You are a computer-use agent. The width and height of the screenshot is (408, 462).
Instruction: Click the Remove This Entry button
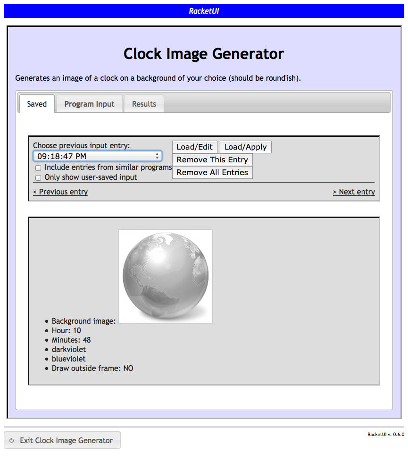pyautogui.click(x=212, y=160)
